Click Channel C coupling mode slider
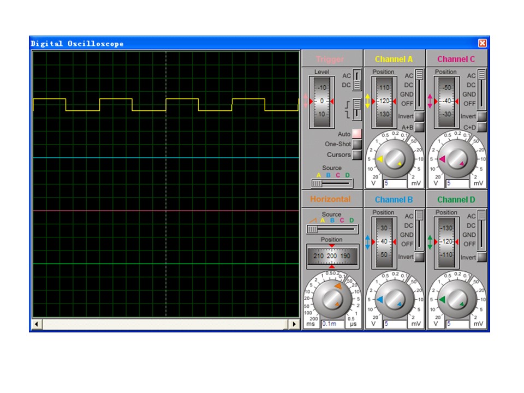The image size is (524, 393). (481, 90)
